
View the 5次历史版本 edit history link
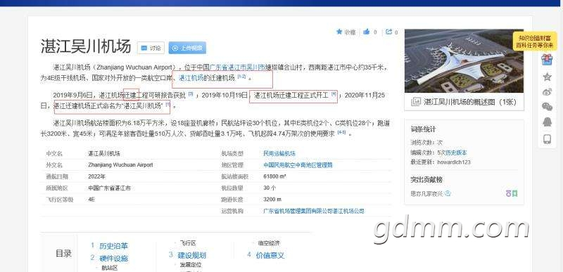point(452,153)
